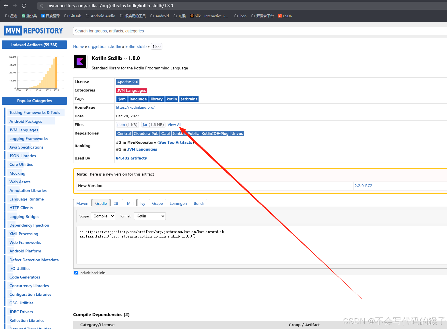Open the Format Kotlin dropdown
The image size is (447, 329).
pyautogui.click(x=150, y=216)
